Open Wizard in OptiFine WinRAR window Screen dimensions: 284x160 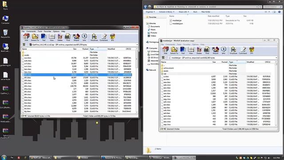(x=76, y=37)
